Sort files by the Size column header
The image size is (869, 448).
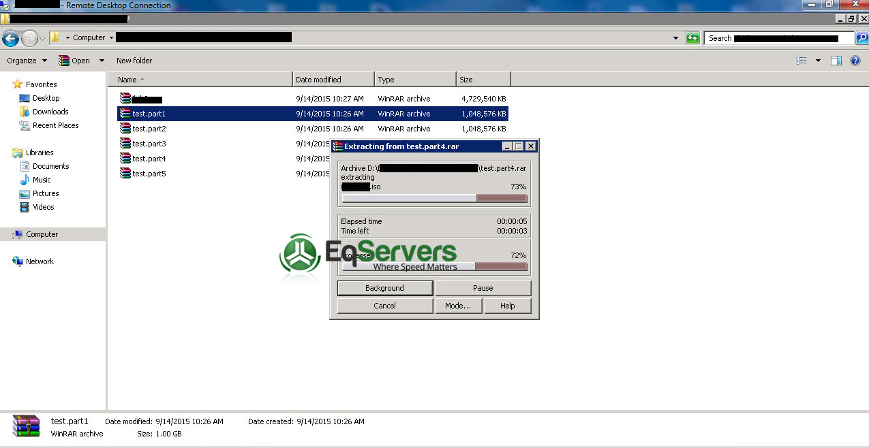[483, 80]
